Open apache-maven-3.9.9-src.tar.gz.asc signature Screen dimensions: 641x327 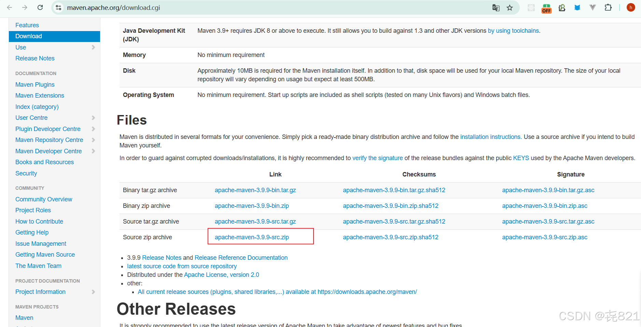tap(548, 222)
